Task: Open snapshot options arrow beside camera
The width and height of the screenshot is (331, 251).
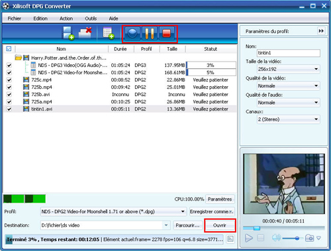Action: 318,238
